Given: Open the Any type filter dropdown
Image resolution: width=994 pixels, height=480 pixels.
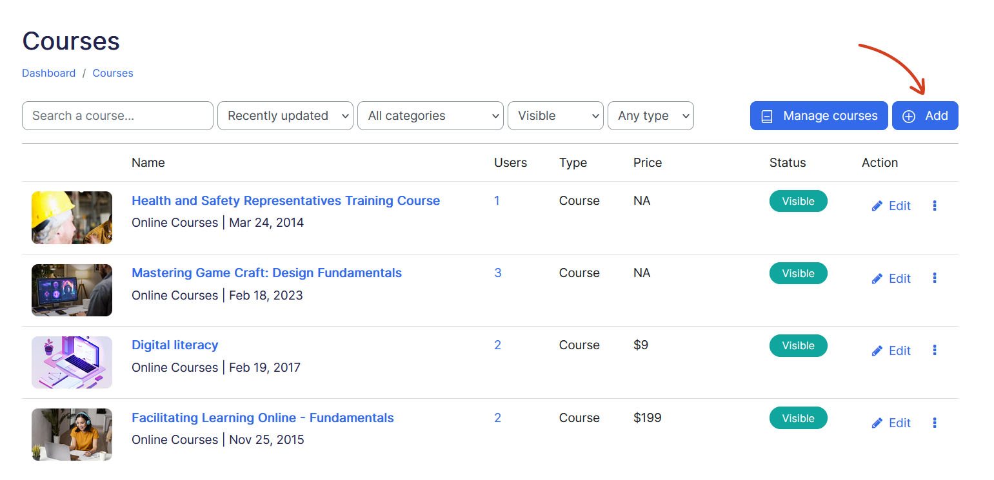Looking at the screenshot, I should [x=650, y=115].
